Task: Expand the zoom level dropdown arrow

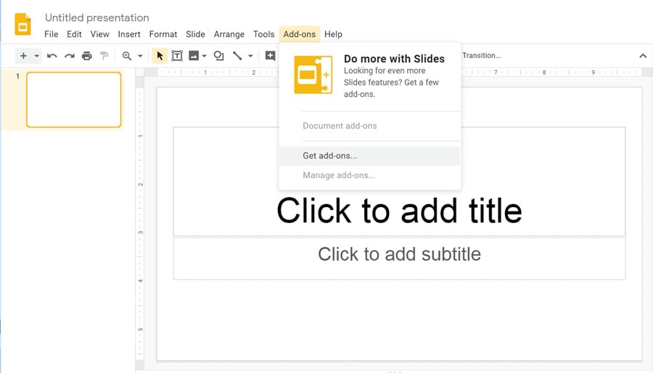Action: [140, 56]
